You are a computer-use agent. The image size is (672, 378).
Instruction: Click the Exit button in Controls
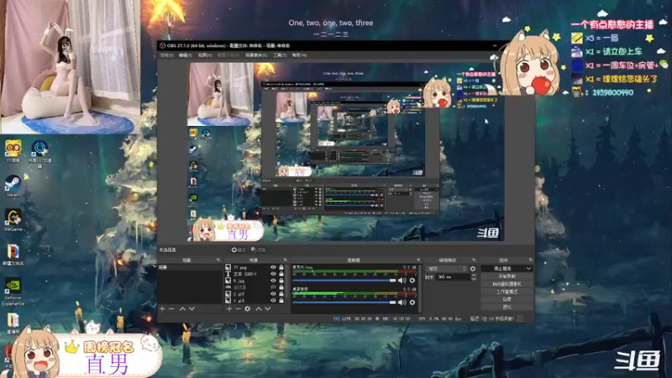(507, 307)
